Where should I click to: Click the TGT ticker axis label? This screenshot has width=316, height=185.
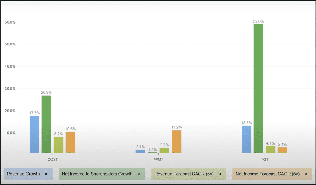point(265,159)
